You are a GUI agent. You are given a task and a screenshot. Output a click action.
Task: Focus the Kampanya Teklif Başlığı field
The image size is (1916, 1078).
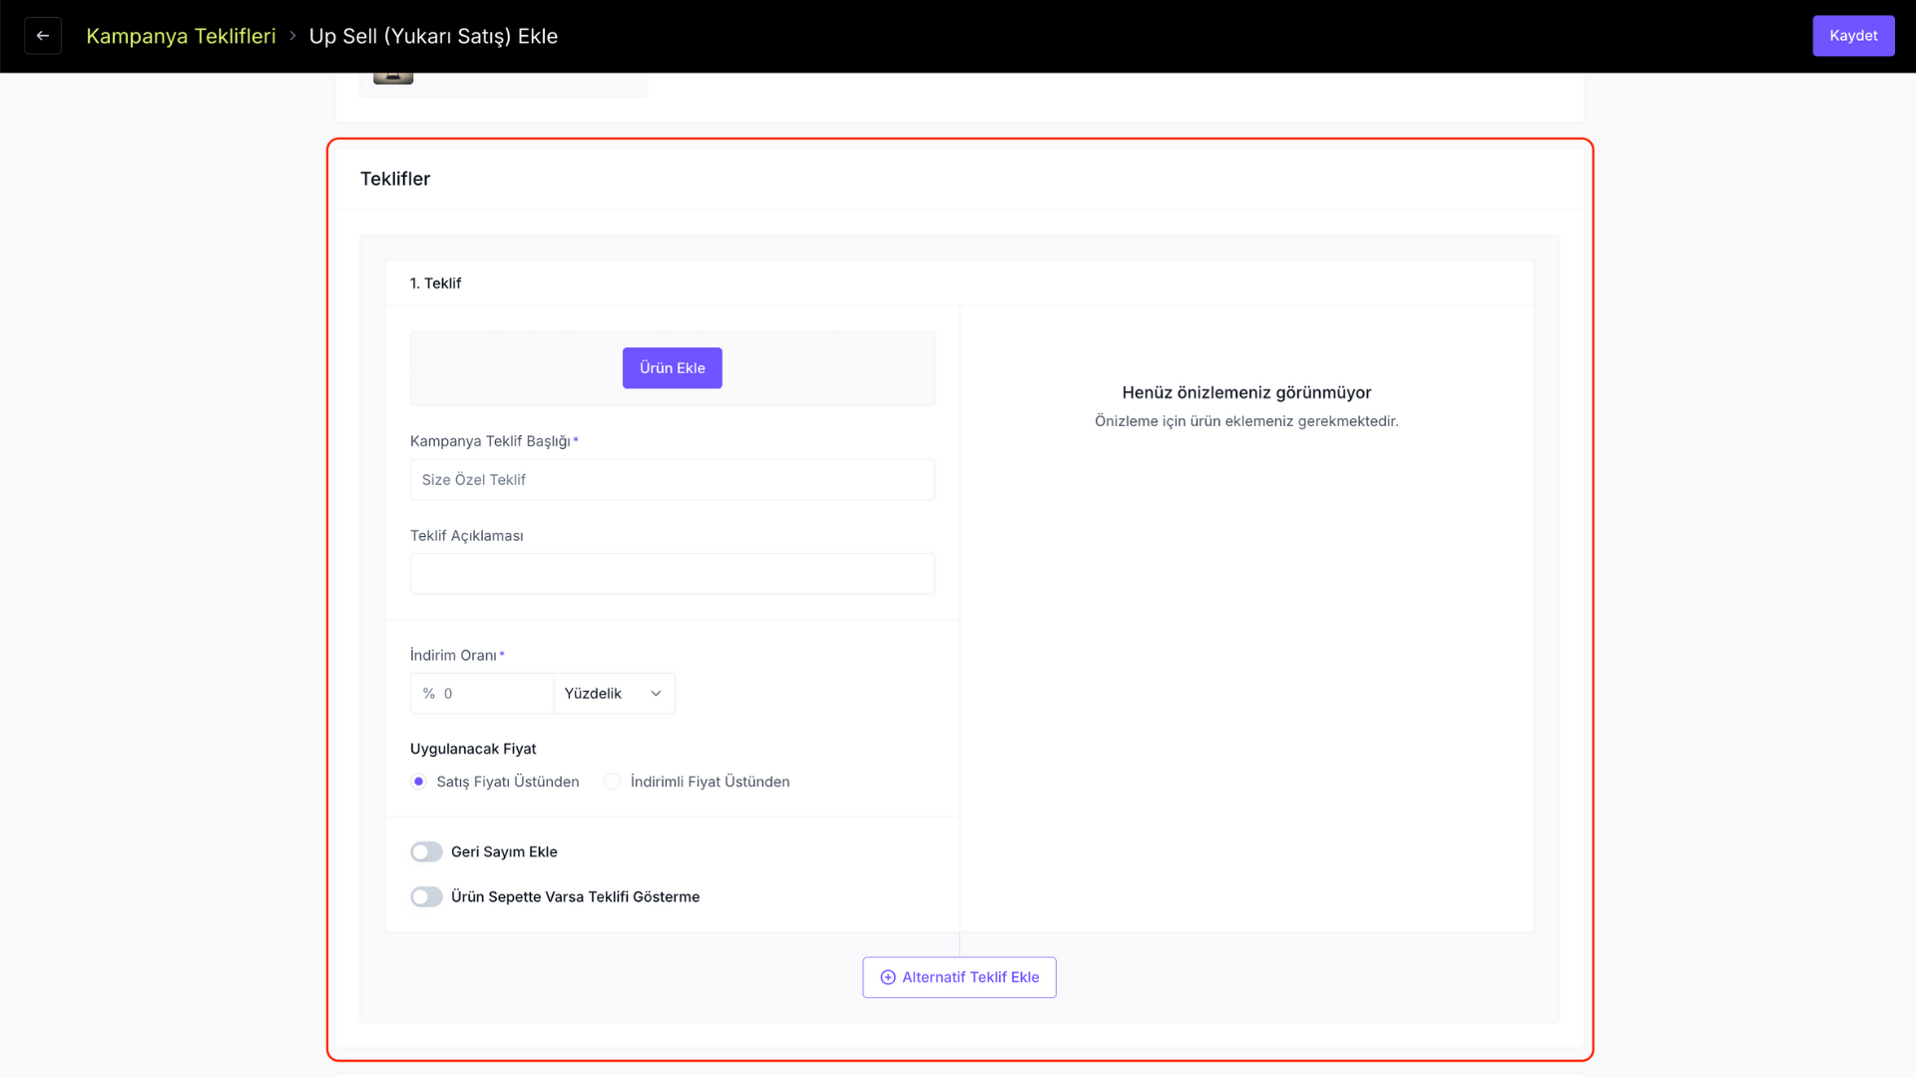pyautogui.click(x=673, y=480)
